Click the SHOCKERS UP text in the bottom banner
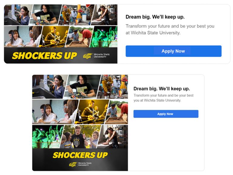Screen dimensions: 233x175 point(80,155)
